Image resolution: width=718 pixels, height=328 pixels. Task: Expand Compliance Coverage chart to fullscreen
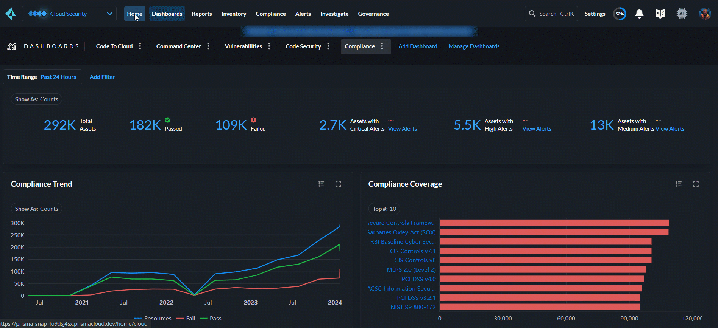pyautogui.click(x=696, y=184)
